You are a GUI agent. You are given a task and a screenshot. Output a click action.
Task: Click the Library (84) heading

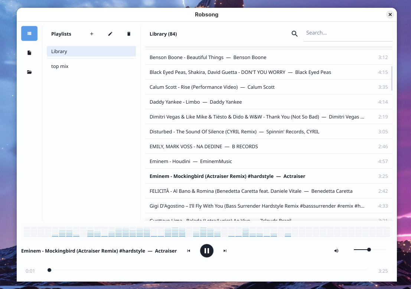point(163,34)
